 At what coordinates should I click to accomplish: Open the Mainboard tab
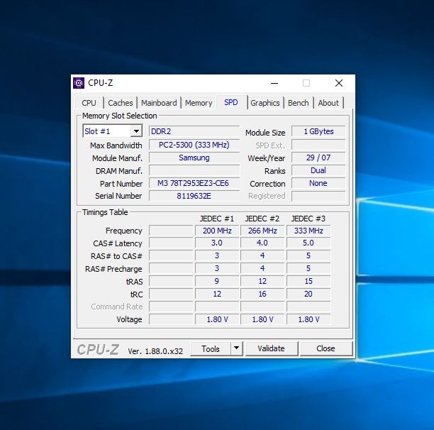(x=159, y=103)
